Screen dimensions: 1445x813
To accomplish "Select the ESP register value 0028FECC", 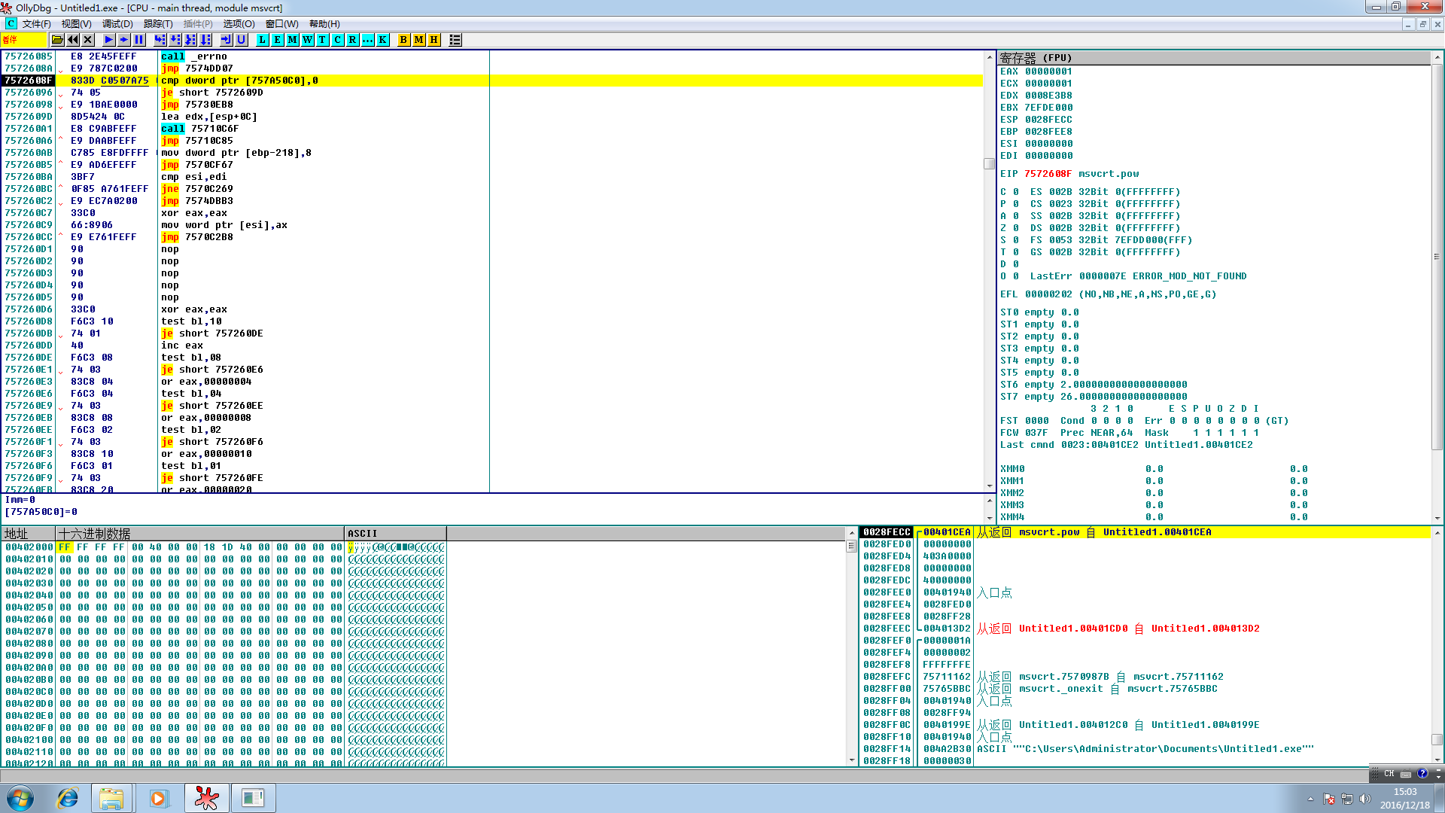I will point(1048,120).
